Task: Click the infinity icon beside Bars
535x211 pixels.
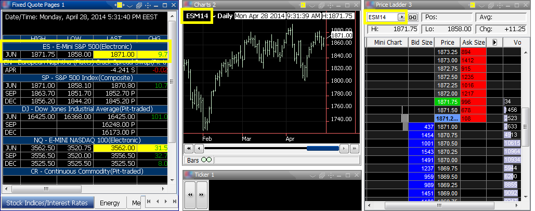Action: point(206,160)
